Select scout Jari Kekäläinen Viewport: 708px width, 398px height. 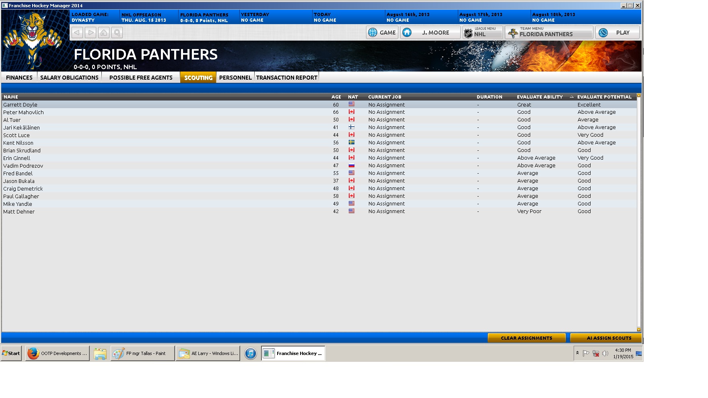(x=21, y=127)
